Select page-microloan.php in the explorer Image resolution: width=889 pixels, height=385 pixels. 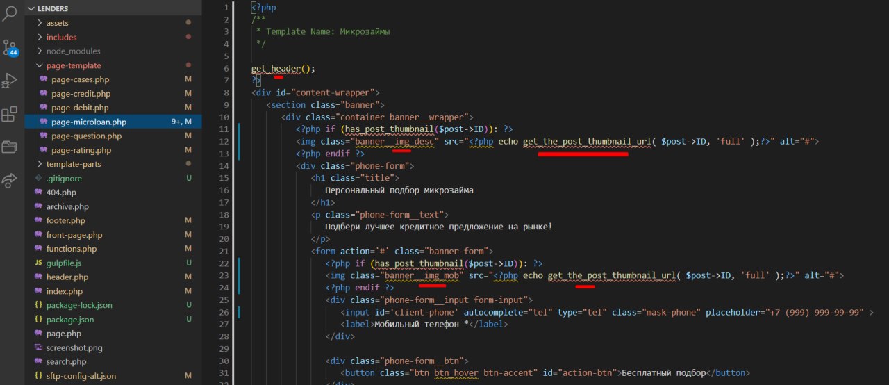(113, 122)
